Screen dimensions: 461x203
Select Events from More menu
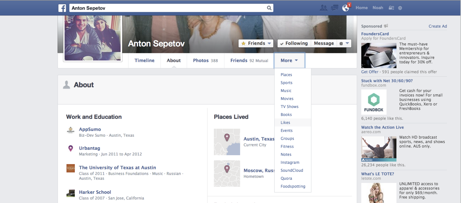[x=293, y=131]
